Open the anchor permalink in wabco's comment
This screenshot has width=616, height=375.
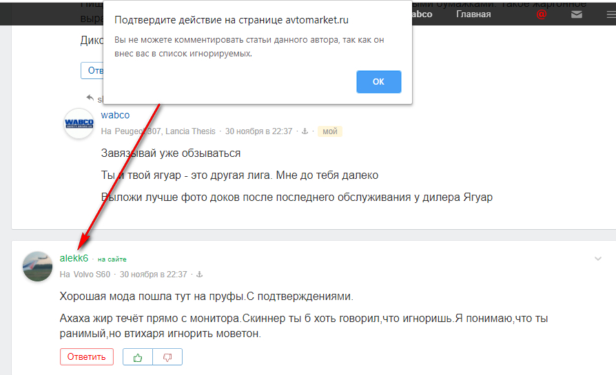(x=305, y=131)
